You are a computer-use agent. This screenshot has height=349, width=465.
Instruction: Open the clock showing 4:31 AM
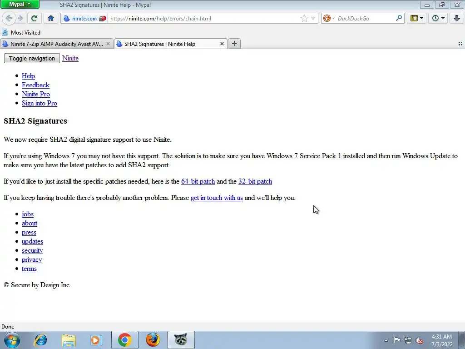[x=442, y=340]
